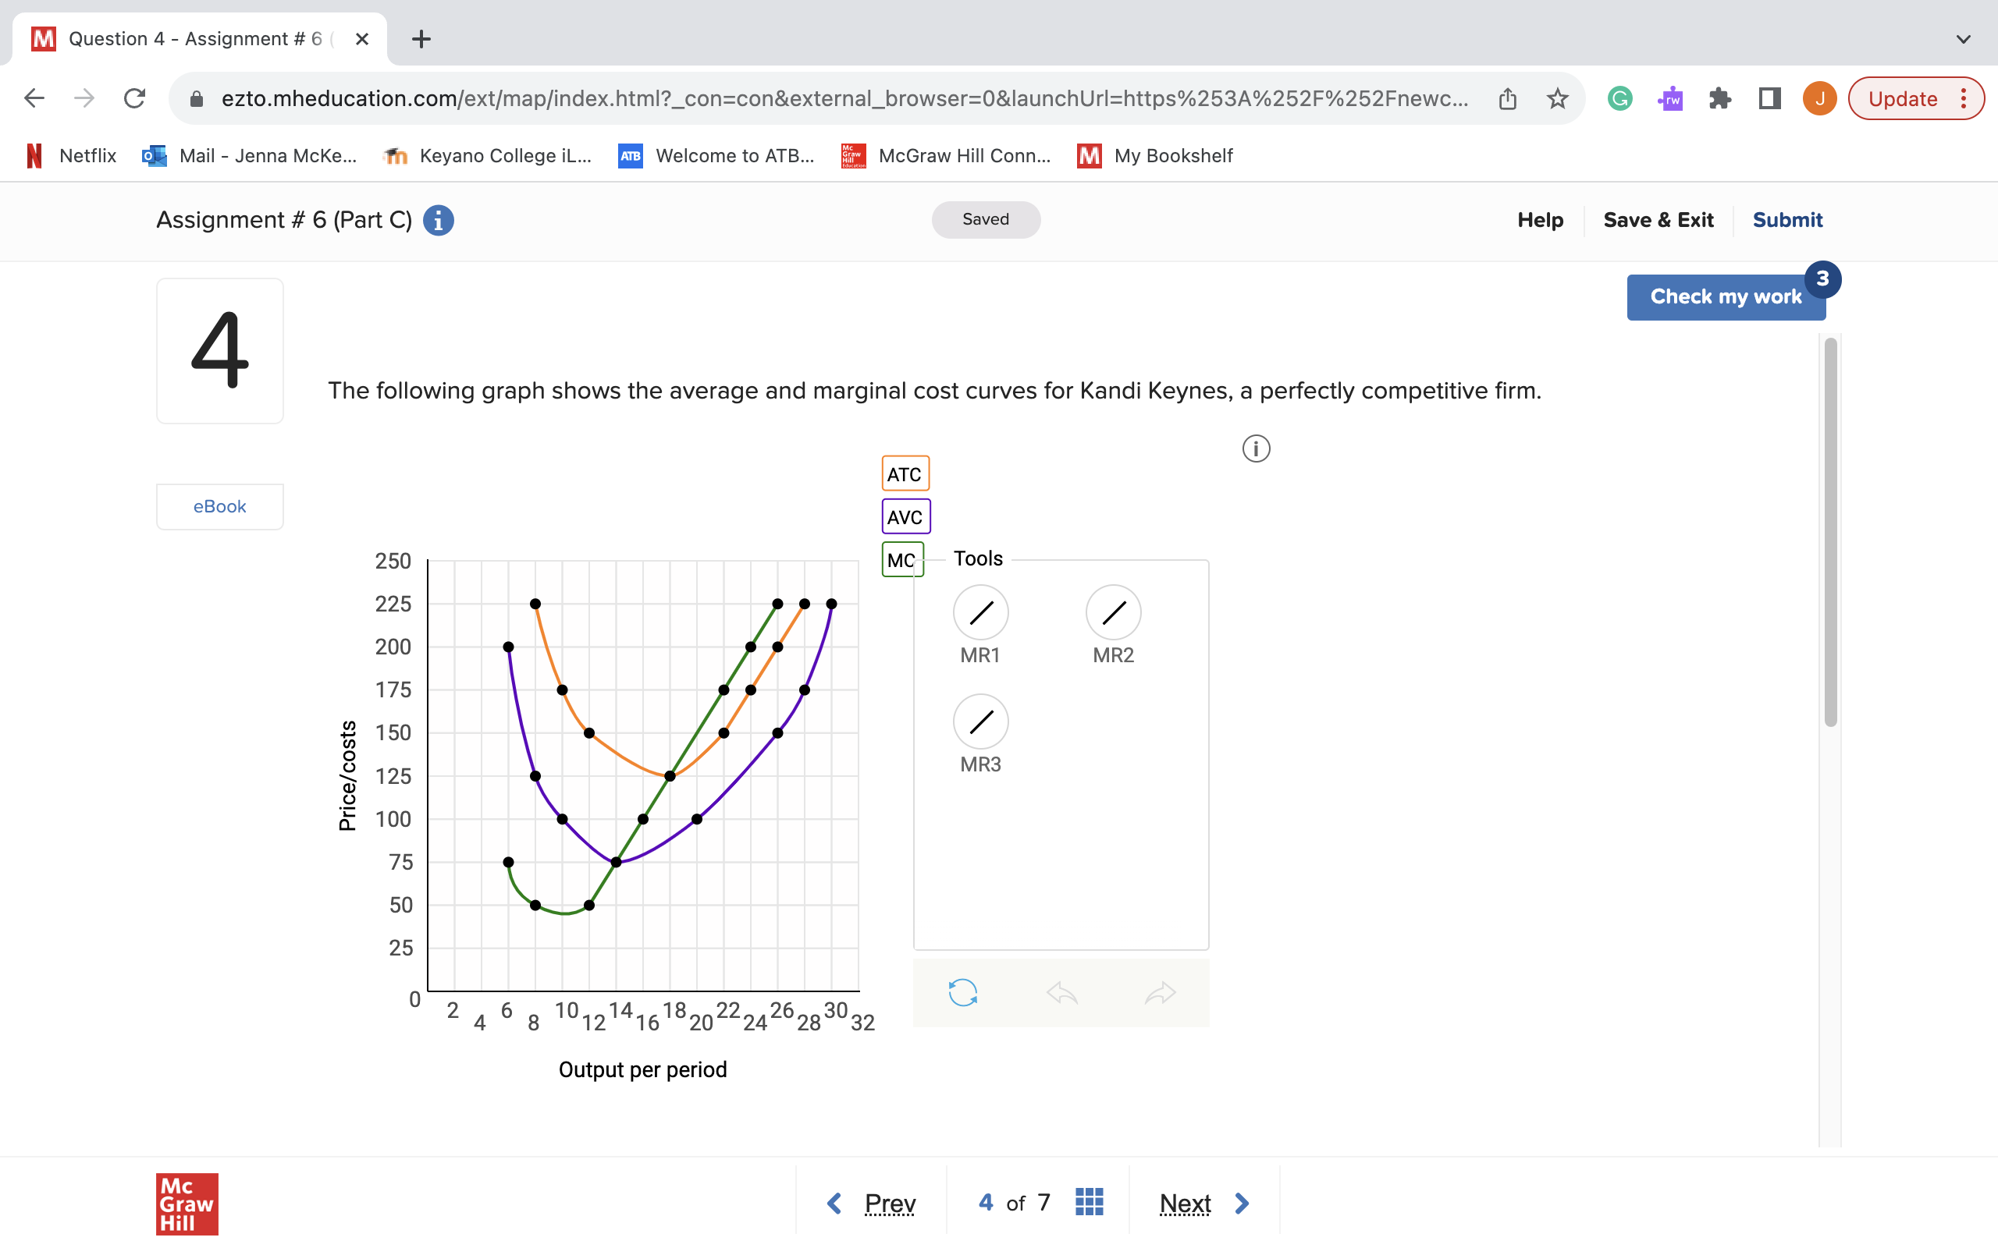Open the question navigator grid icon

click(1088, 1202)
